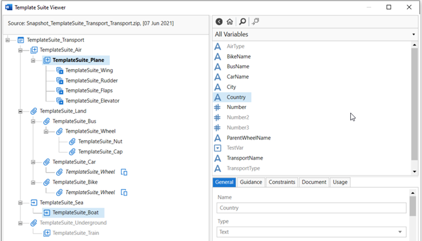Click the hash number icon beside Number
The width and height of the screenshot is (422, 241).
218,107
